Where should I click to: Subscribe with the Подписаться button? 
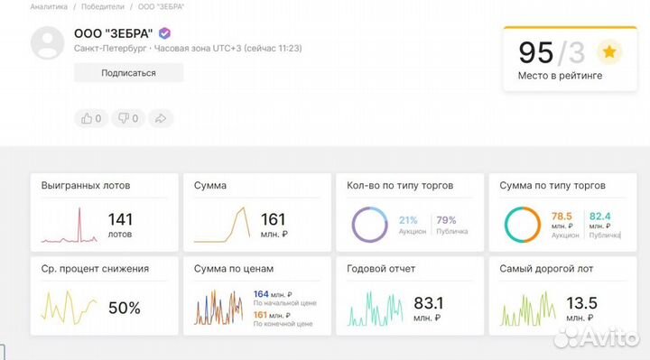point(128,73)
